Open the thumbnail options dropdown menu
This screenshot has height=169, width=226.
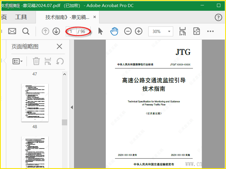click(x=18, y=61)
